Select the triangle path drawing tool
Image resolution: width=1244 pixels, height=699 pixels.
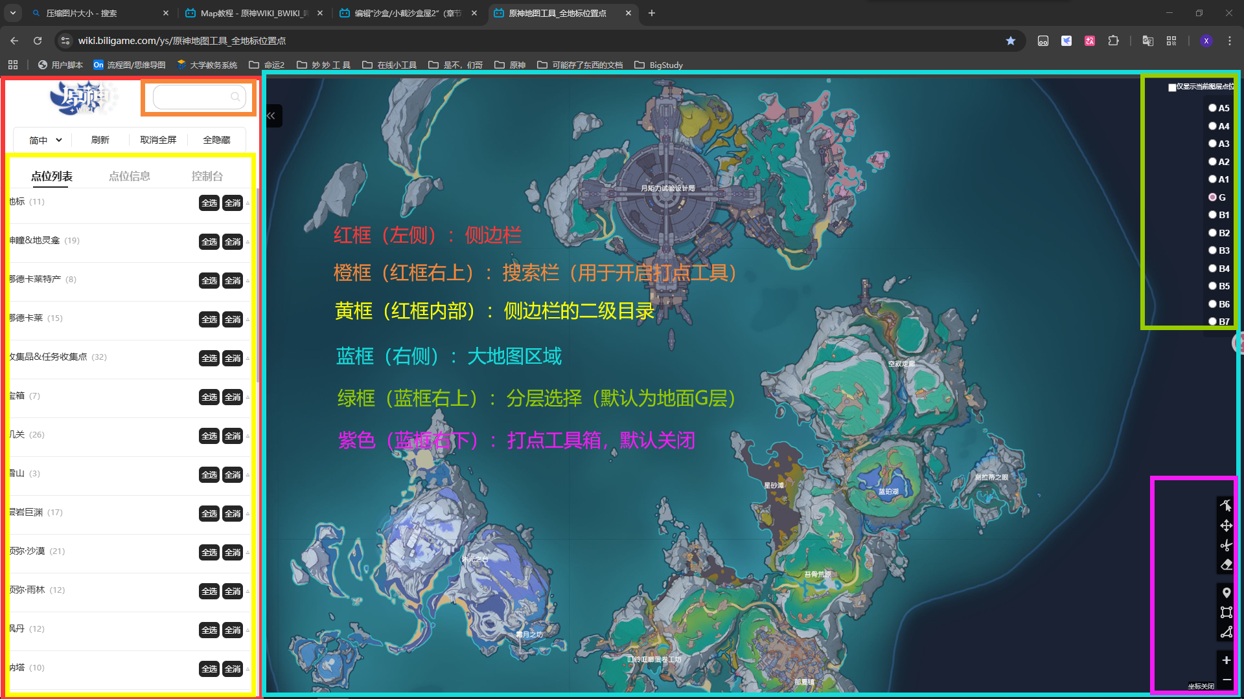(x=1226, y=632)
